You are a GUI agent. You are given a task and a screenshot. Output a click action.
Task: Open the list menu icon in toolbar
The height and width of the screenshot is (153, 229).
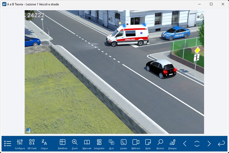tap(8, 144)
